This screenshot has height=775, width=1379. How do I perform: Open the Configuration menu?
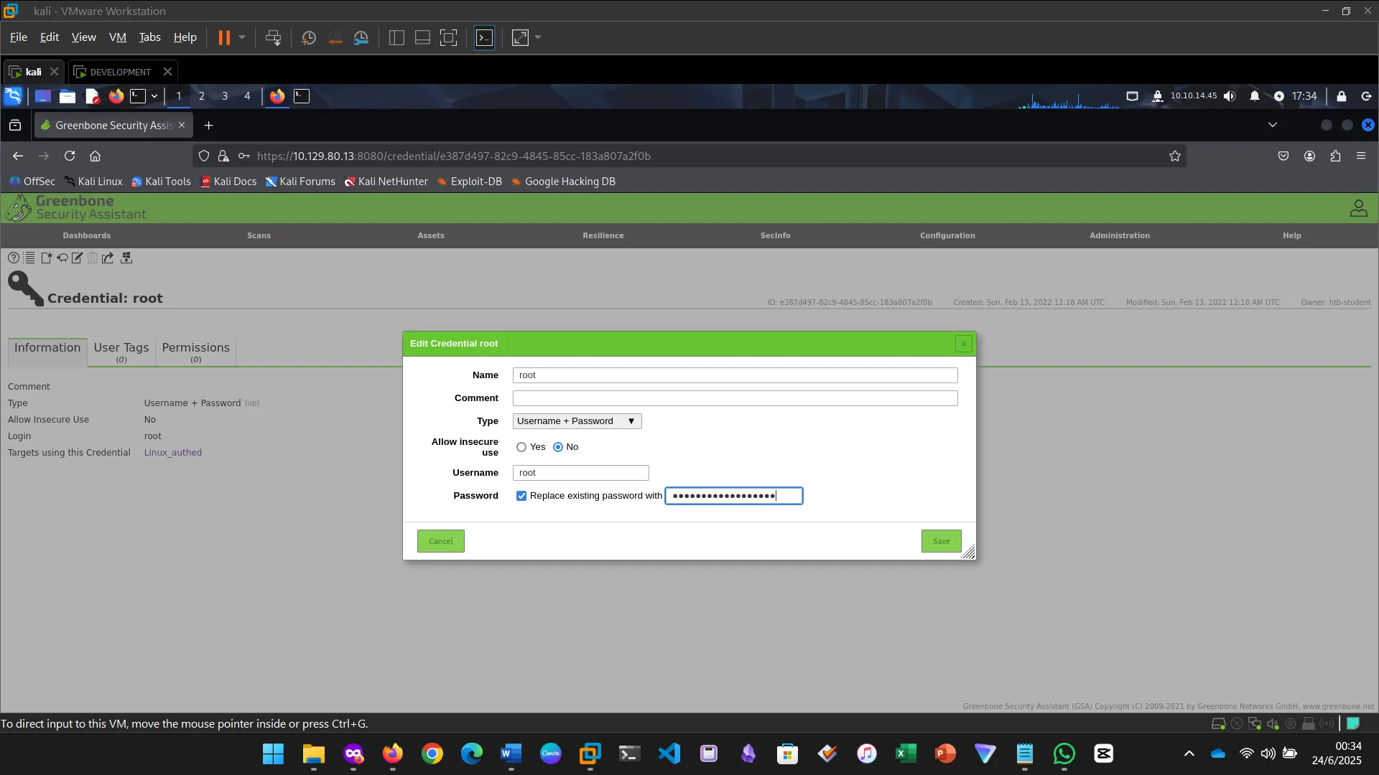click(x=947, y=235)
